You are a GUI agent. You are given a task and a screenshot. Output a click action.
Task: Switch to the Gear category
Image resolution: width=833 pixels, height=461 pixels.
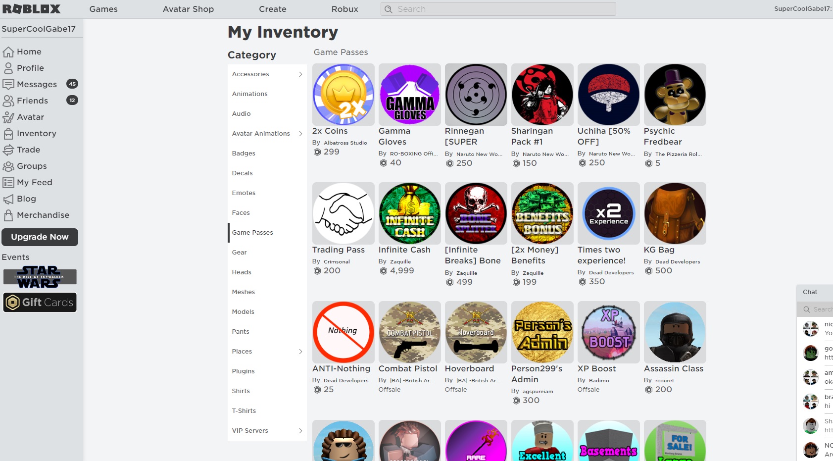coord(239,252)
